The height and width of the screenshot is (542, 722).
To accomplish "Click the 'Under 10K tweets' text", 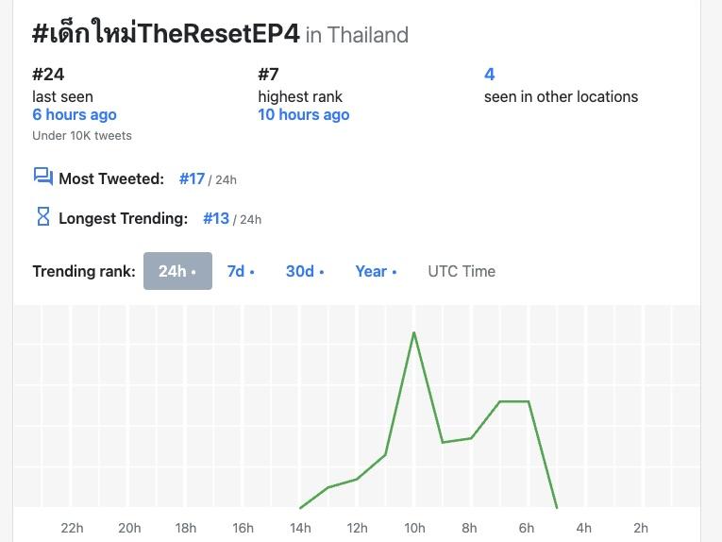I will [82, 135].
